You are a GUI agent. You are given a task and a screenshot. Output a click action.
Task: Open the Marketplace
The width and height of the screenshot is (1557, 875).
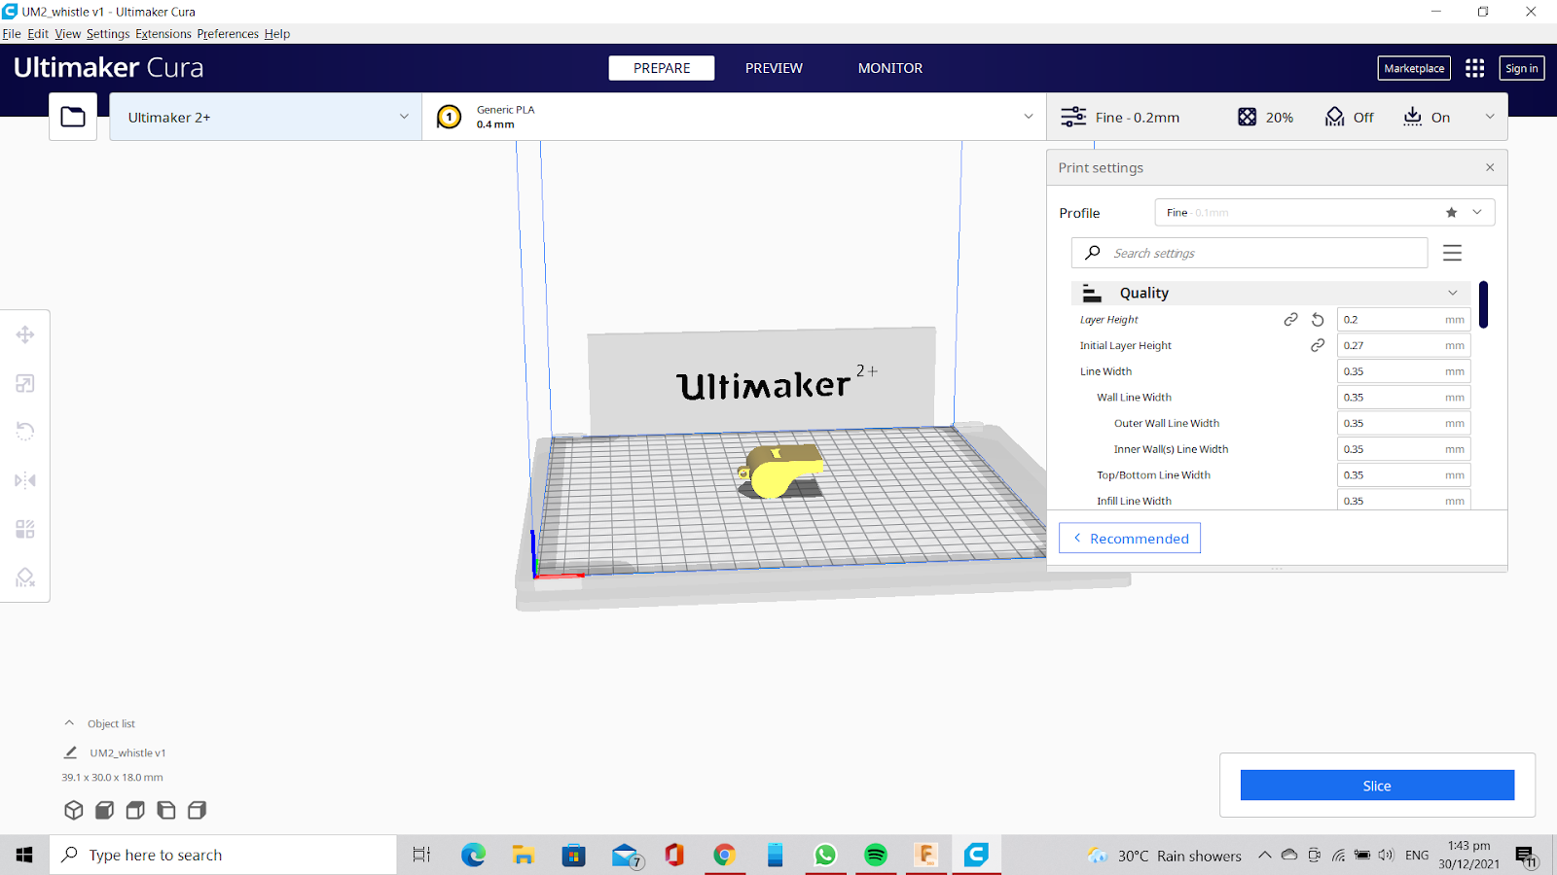1414,68
